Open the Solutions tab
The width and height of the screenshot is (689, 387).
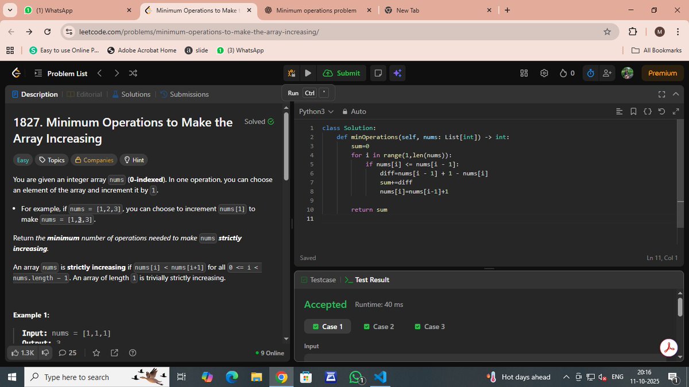coord(131,94)
